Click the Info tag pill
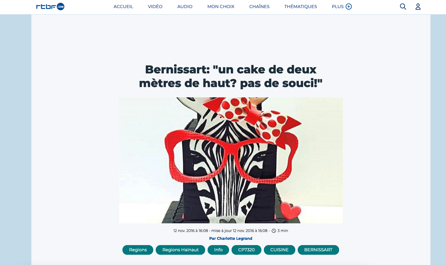This screenshot has width=446, height=265. click(x=218, y=250)
